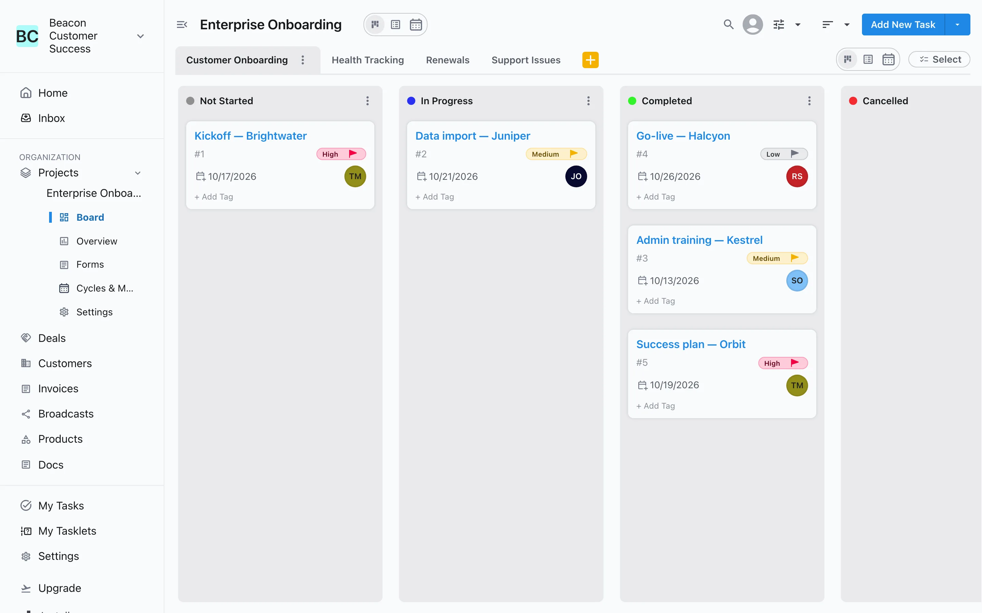Select board view in tab bar toggle
The image size is (982, 613).
click(847, 60)
